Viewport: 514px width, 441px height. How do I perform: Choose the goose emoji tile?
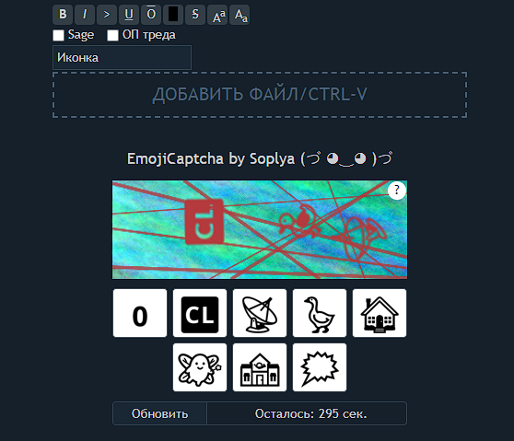[320, 313]
